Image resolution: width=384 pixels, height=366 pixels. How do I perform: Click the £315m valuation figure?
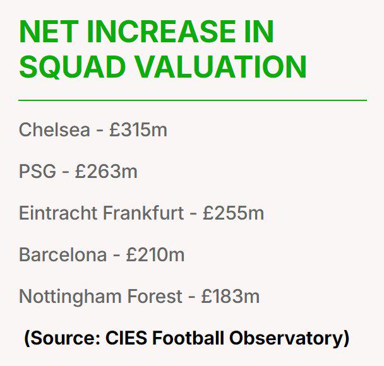pyautogui.click(x=138, y=130)
